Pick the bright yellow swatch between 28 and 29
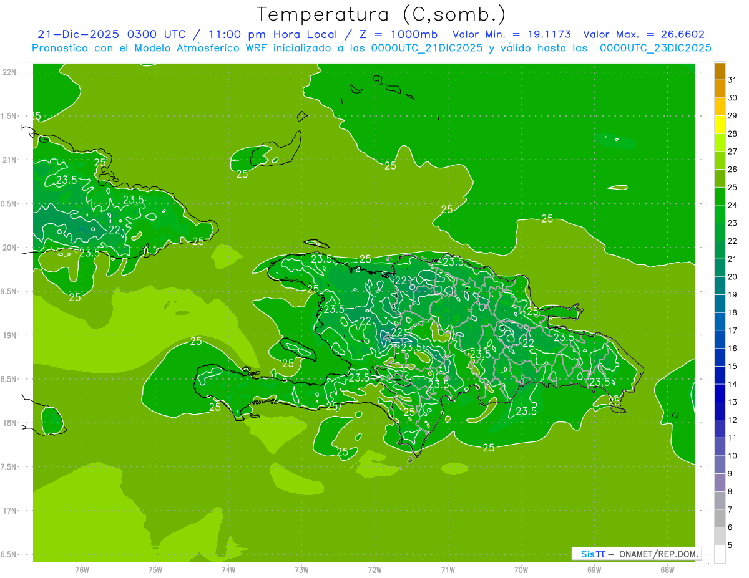Viewport: 749px width, 578px height. [x=720, y=125]
